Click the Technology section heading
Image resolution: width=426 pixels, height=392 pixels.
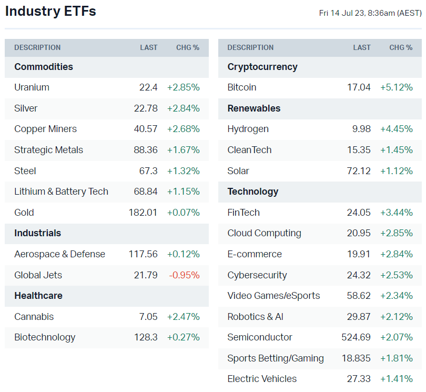pos(253,192)
